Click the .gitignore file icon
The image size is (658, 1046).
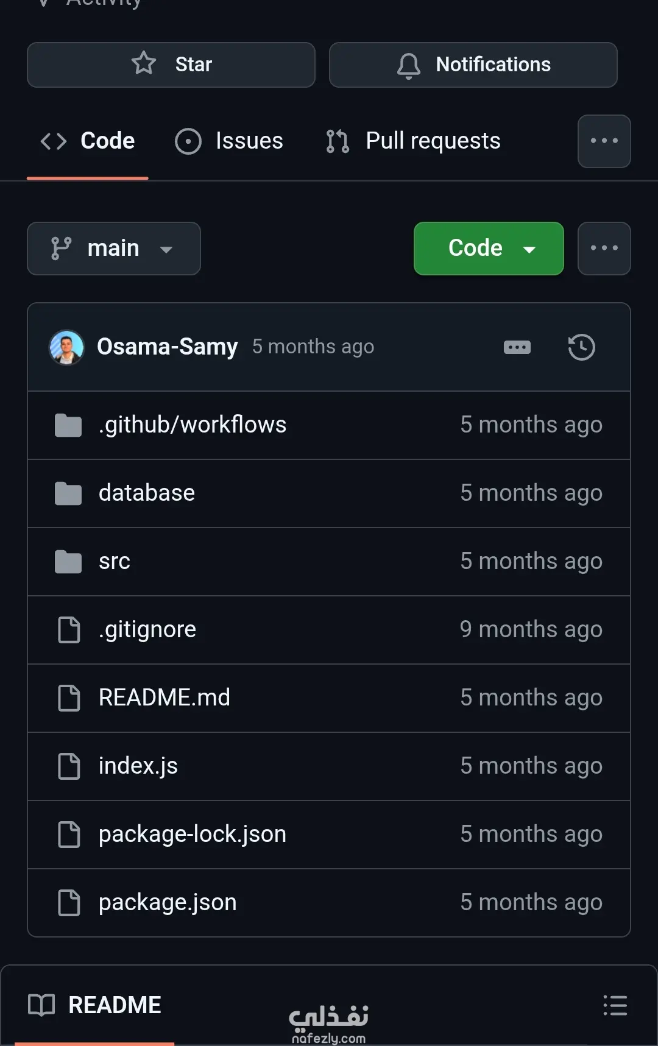[69, 630]
